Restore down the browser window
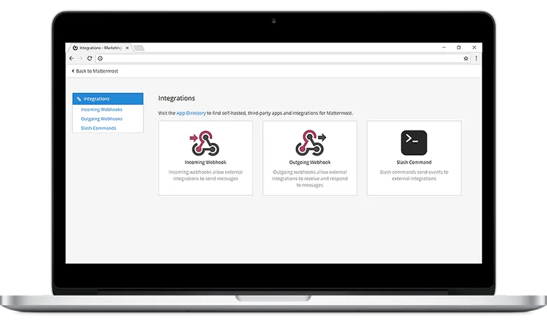 459,47
